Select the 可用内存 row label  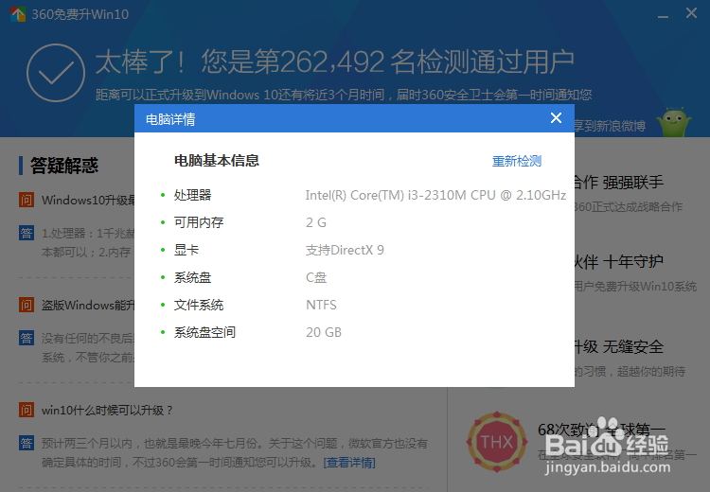[x=199, y=222]
